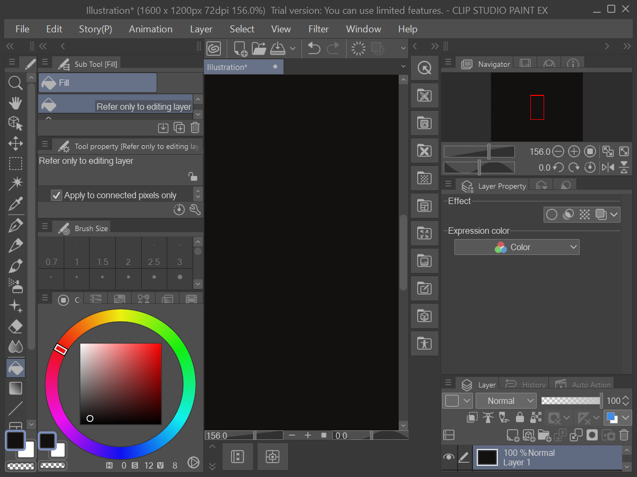This screenshot has height=477, width=637.
Task: Click the Illustration* canvas tab
Action: (x=244, y=67)
